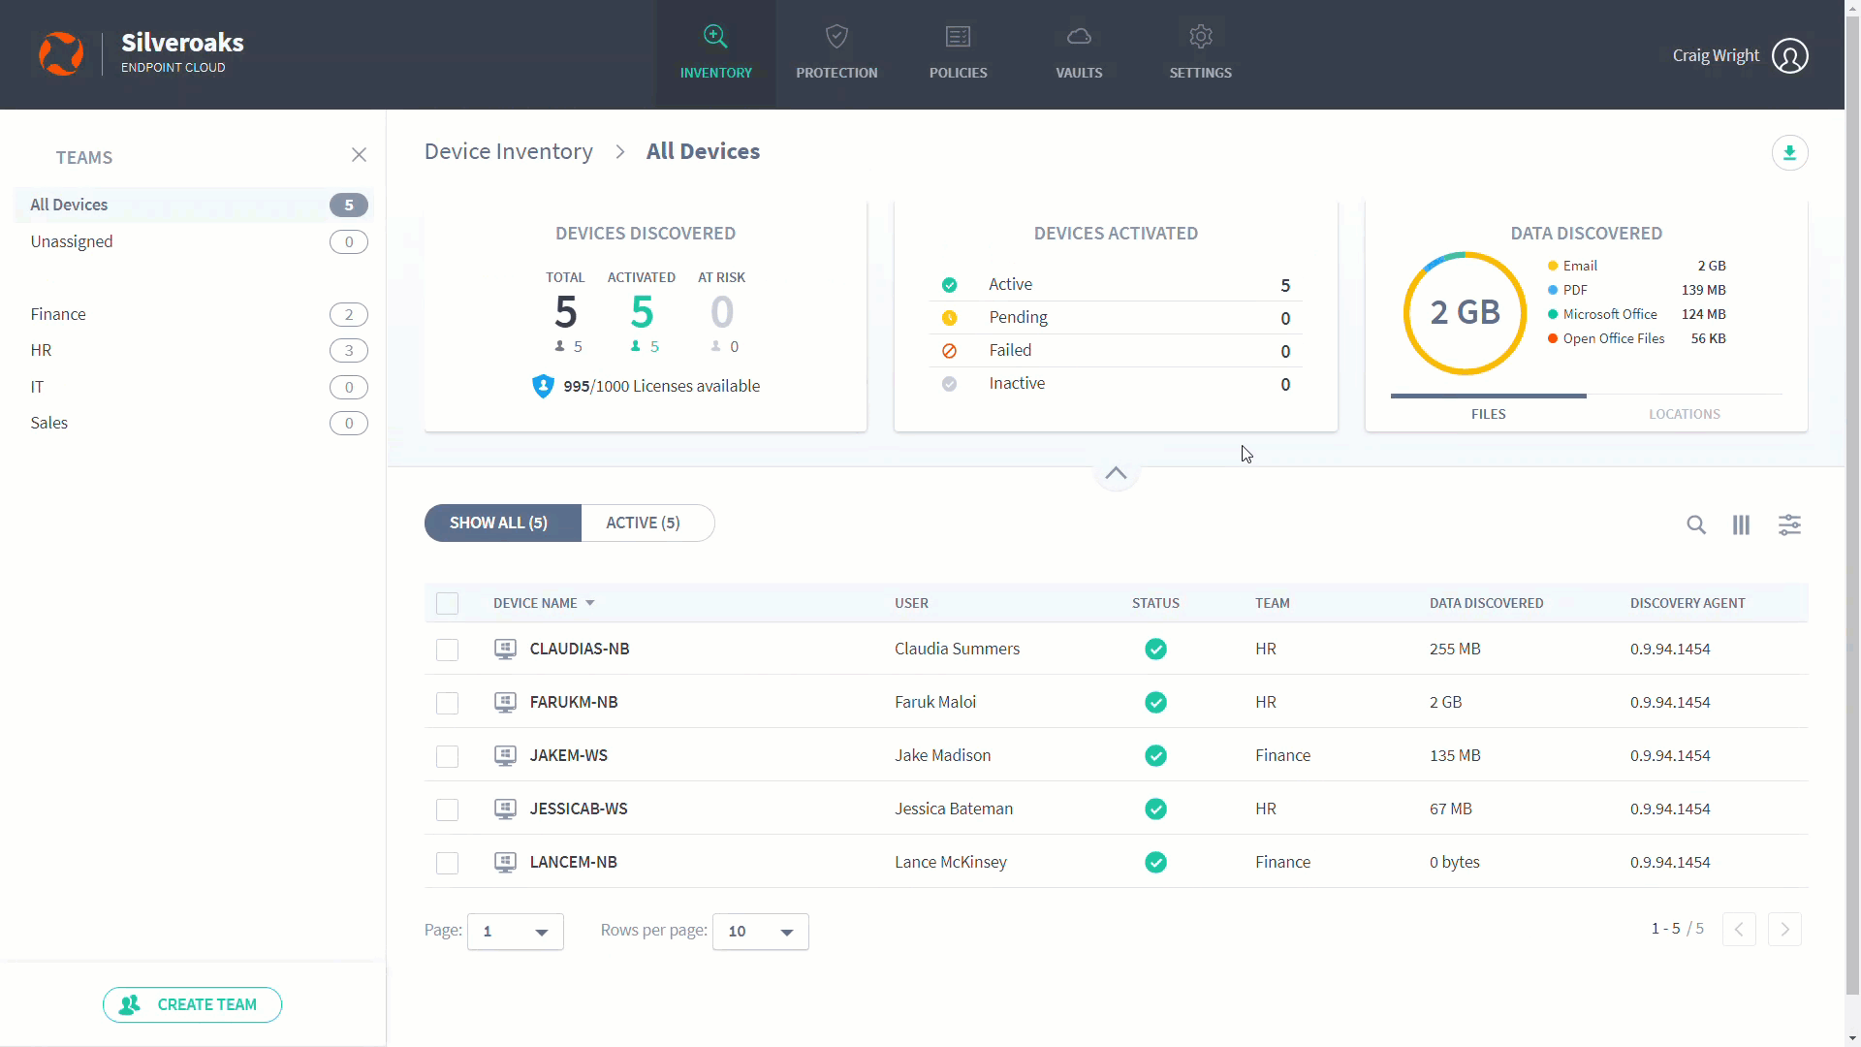Collapse the summary cards panel
Image resolution: width=1861 pixels, height=1047 pixels.
pyautogui.click(x=1116, y=473)
